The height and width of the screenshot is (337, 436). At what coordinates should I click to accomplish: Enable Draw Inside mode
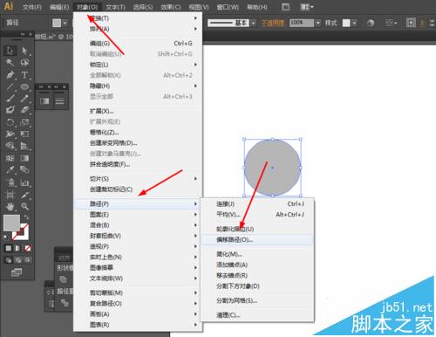(x=28, y=260)
